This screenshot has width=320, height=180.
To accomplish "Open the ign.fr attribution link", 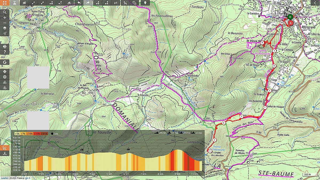I will pos(28,178).
